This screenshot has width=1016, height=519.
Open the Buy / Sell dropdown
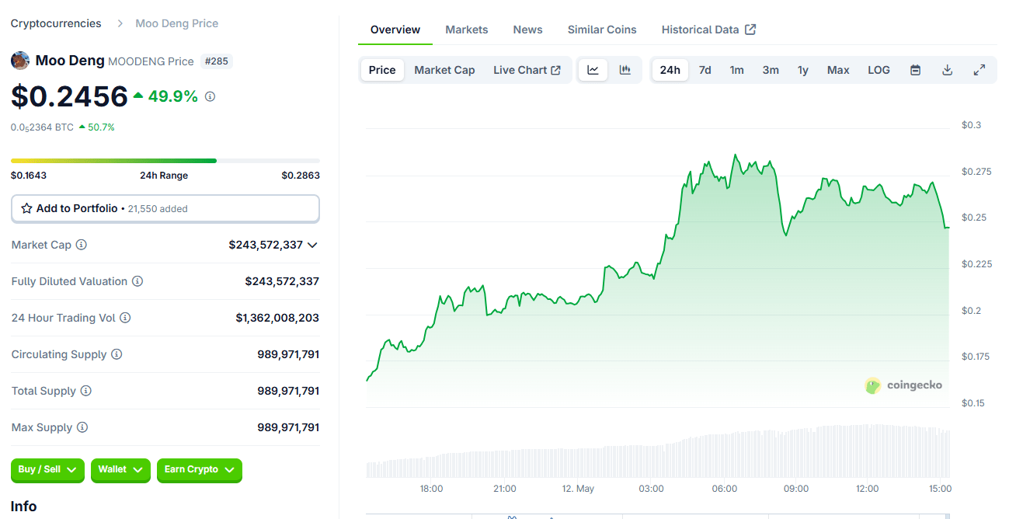tap(47, 469)
